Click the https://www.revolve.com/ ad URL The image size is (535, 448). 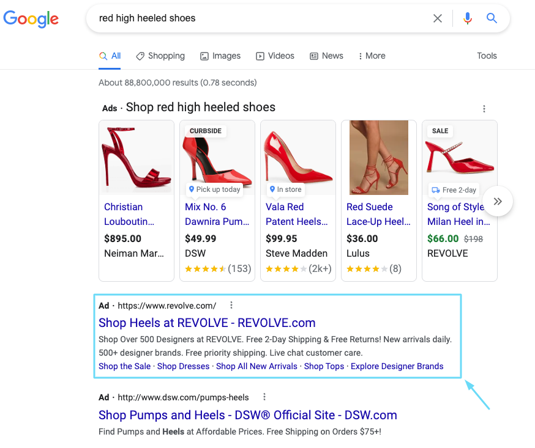[x=167, y=306]
